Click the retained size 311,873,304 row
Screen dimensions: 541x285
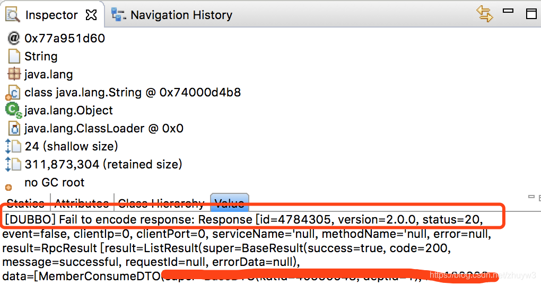point(103,164)
